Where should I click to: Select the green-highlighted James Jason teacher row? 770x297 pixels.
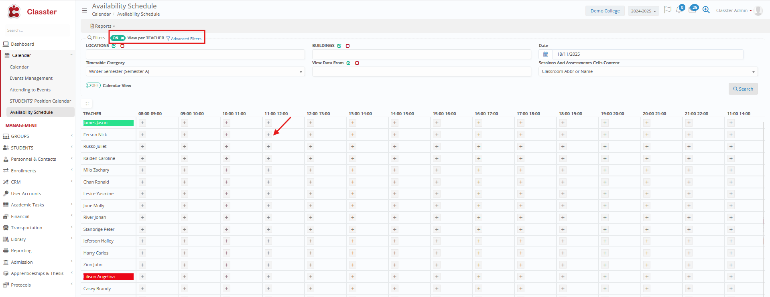pyautogui.click(x=108, y=123)
